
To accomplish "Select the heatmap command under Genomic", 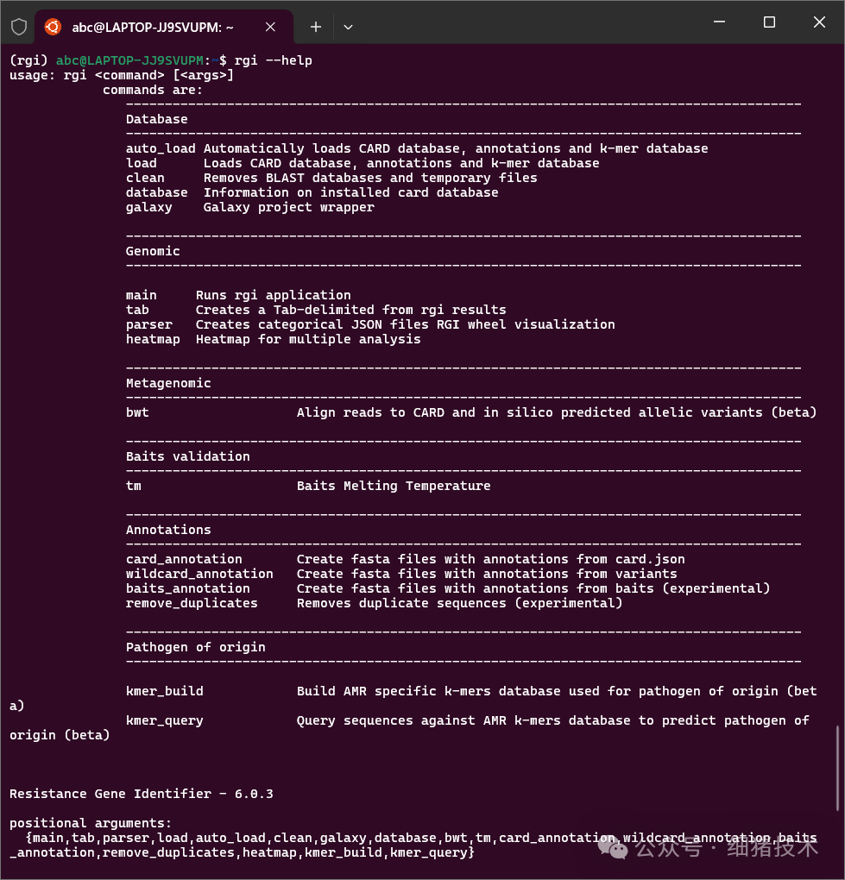I will 153,338.
